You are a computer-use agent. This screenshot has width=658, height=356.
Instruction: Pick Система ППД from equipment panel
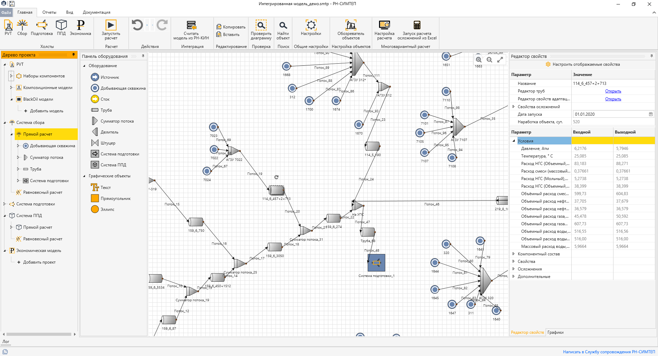point(109,165)
